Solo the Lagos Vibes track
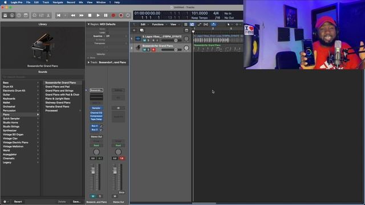Viewport: 365px width, 205px height. pyautogui.click(x=148, y=40)
